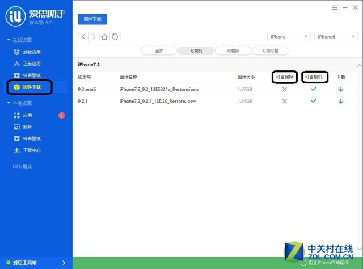Open DFU模式 in sidebar
Image resolution: width=363 pixels, height=269 pixels.
point(22,166)
